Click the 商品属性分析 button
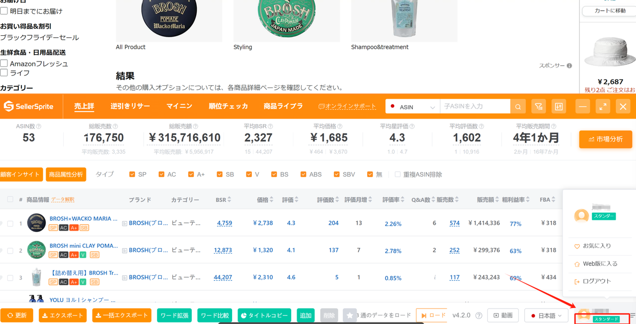Screen dimensions: 636x324 coord(66,175)
